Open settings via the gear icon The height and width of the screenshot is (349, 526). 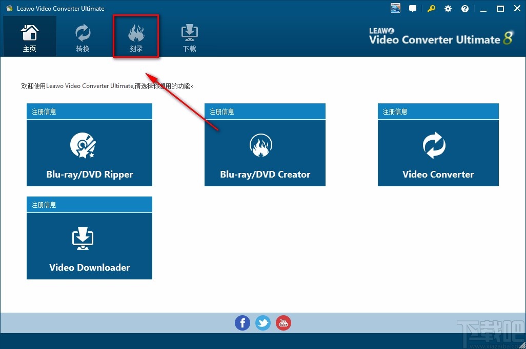[448, 8]
